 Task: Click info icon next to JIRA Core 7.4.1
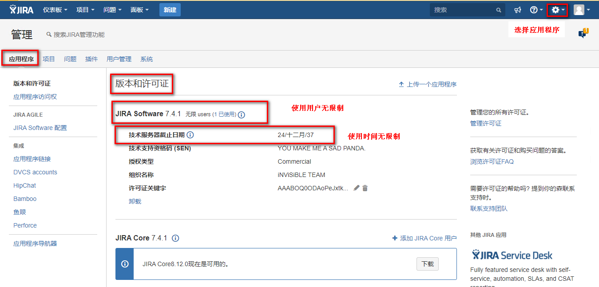175,238
